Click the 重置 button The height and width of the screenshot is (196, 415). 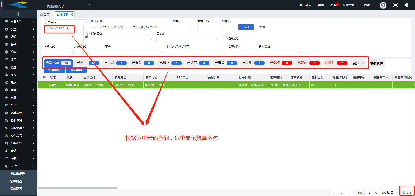[262, 27]
